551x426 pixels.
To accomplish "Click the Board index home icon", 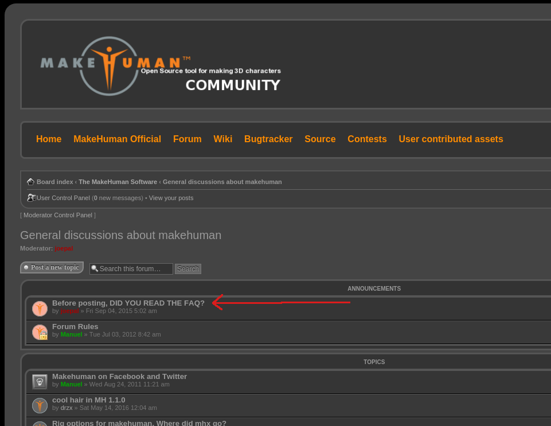I will [x=30, y=182].
